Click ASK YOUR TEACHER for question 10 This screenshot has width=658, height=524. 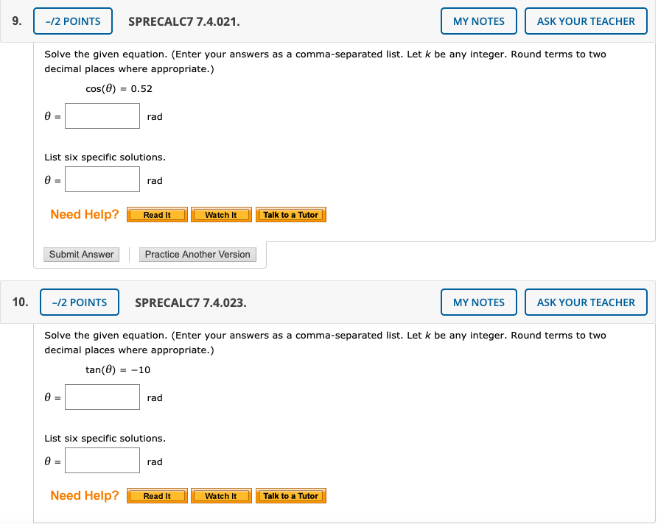pos(586,302)
